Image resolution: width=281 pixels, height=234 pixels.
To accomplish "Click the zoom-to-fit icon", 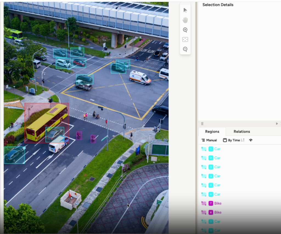I will [185, 40].
